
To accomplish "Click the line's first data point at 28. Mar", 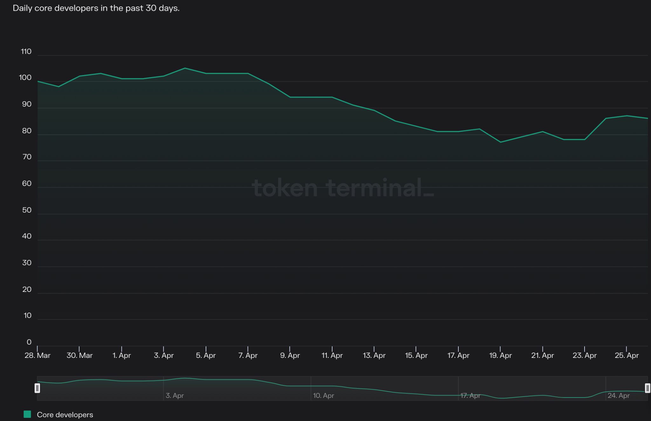I will [38, 82].
